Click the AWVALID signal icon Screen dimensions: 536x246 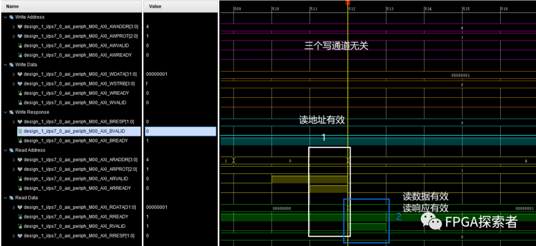pyautogui.click(x=20, y=46)
